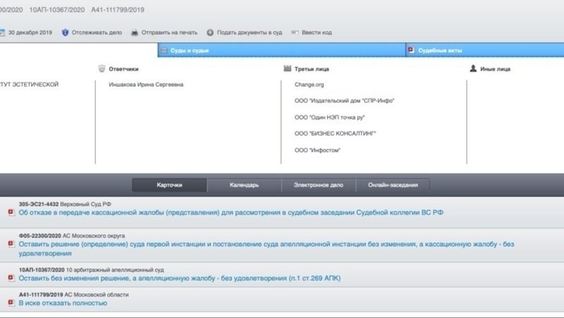Click the printer icon for Отправить на печать
Image resolution: width=564 pixels, height=318 pixels.
(135, 33)
